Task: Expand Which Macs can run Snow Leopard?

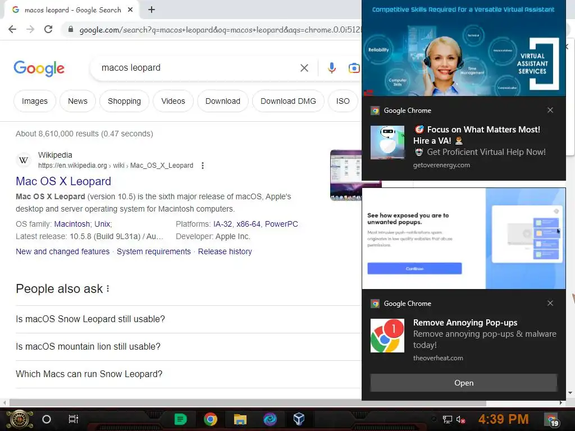Action: coord(189,374)
